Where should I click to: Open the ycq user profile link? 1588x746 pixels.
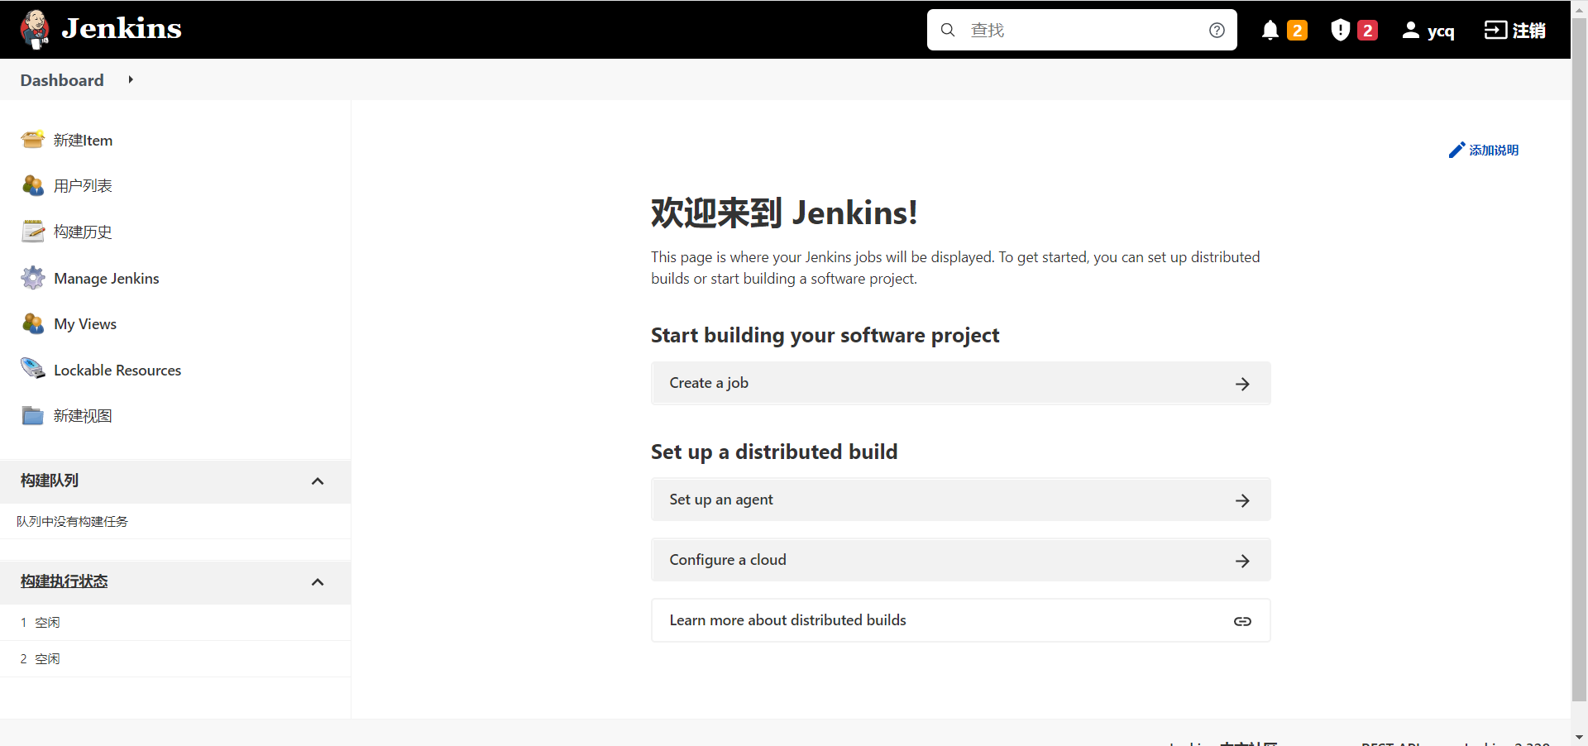[1428, 31]
